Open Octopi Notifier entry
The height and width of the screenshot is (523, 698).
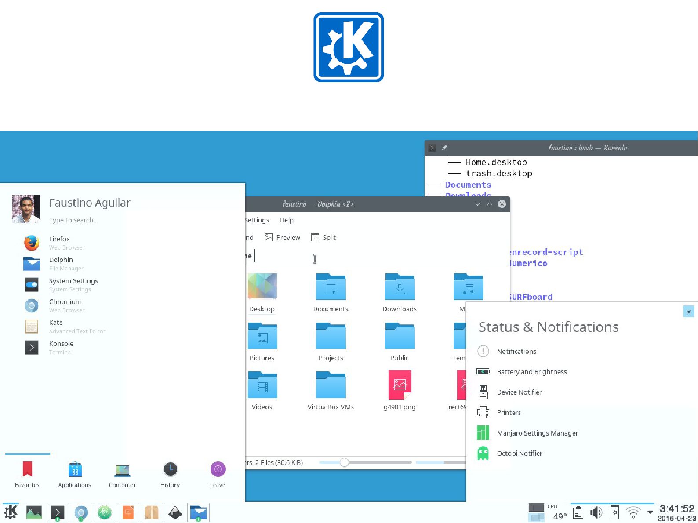click(509, 454)
